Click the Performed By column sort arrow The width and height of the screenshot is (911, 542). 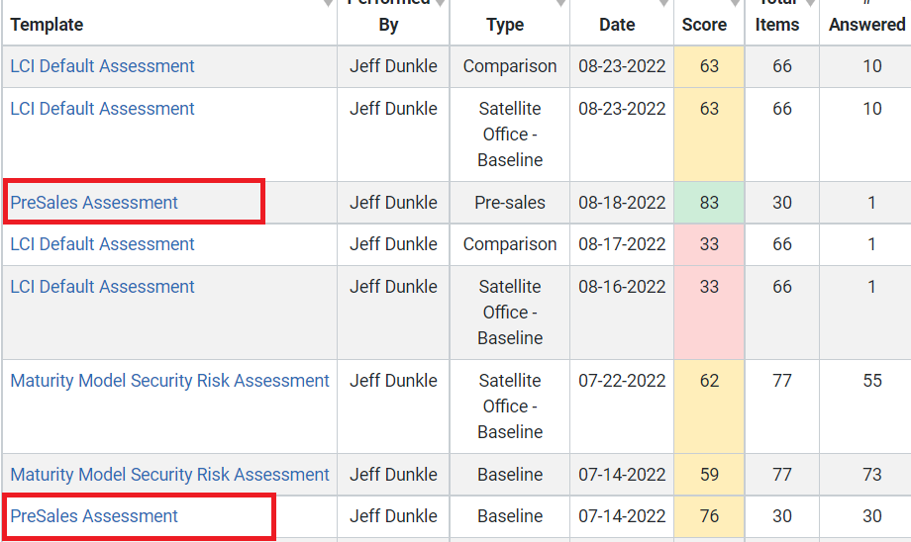click(x=441, y=4)
